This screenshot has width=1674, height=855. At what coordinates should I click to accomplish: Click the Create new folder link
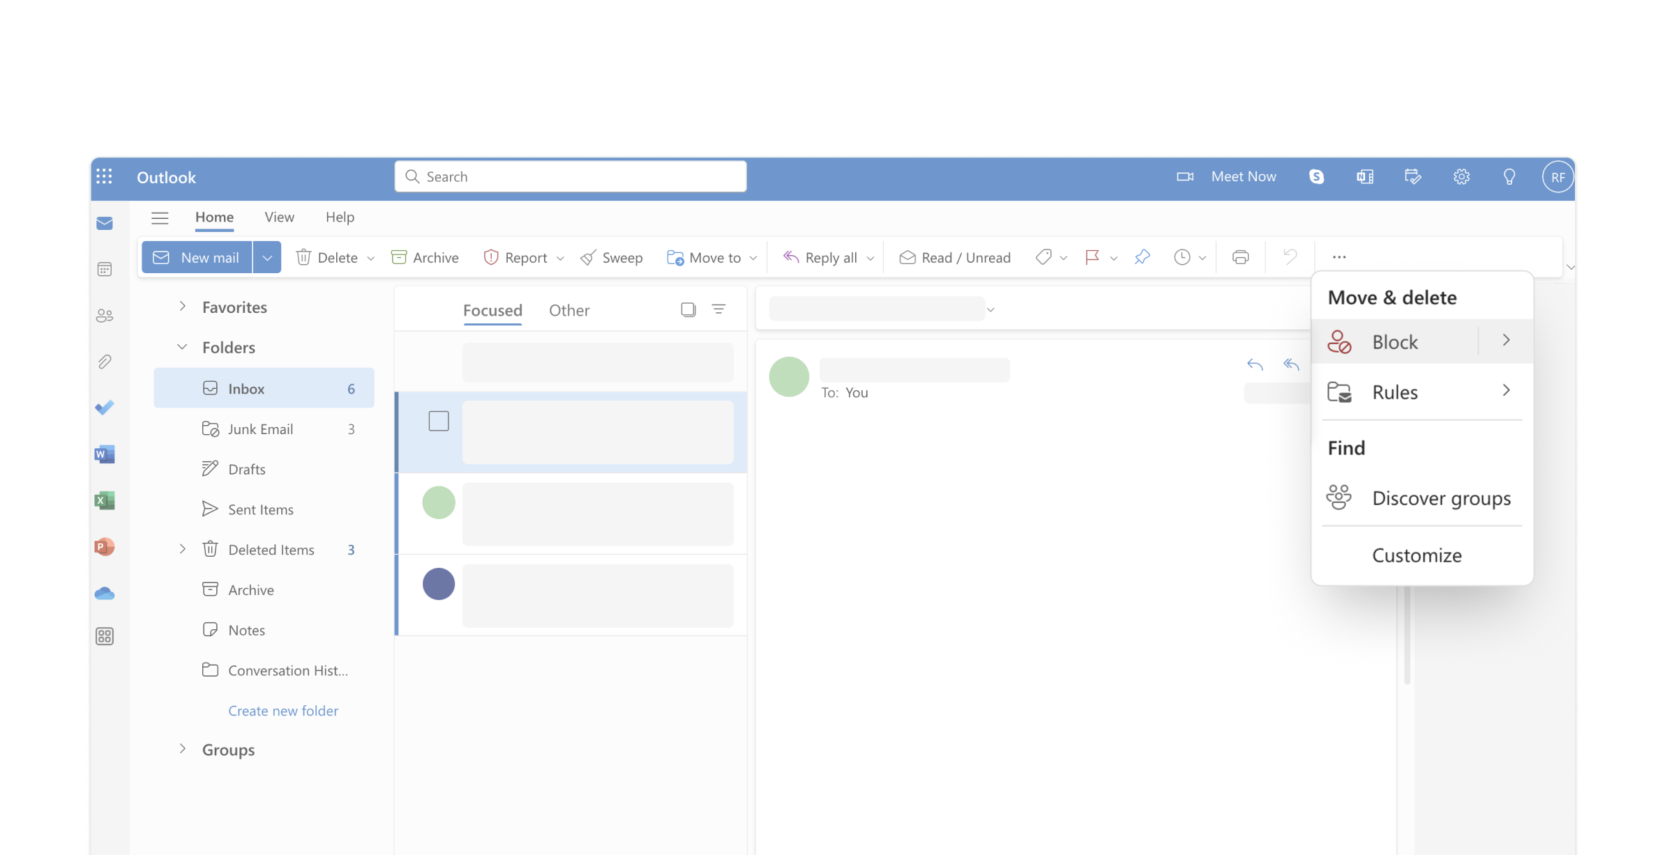[283, 711]
